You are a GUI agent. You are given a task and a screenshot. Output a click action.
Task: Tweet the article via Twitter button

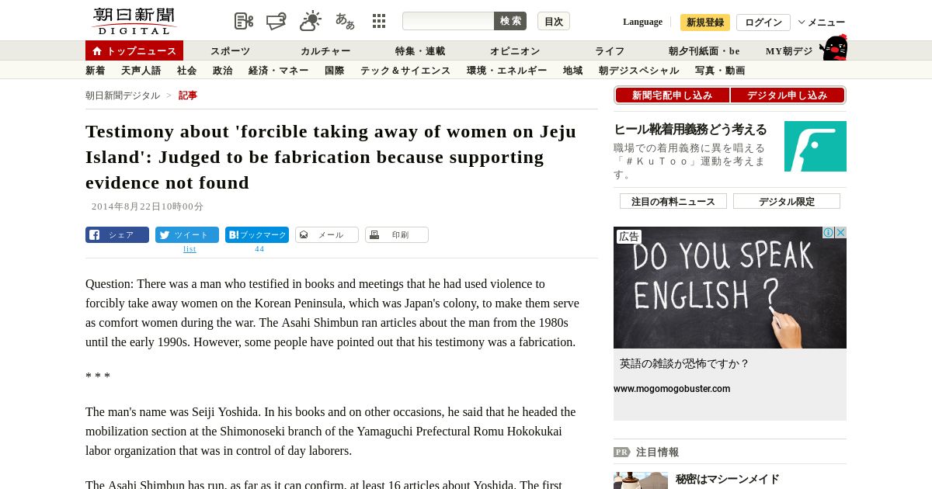(x=187, y=235)
